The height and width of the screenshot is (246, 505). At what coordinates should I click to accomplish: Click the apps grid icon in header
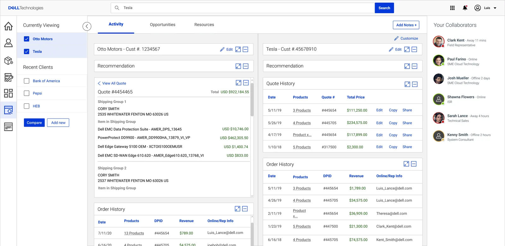(x=452, y=8)
